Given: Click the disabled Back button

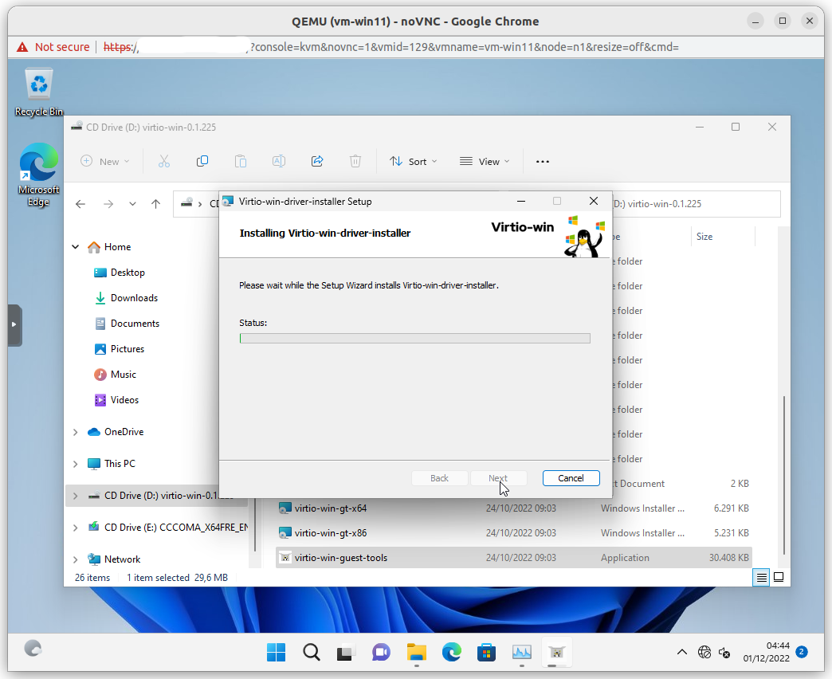Looking at the screenshot, I should coord(439,478).
